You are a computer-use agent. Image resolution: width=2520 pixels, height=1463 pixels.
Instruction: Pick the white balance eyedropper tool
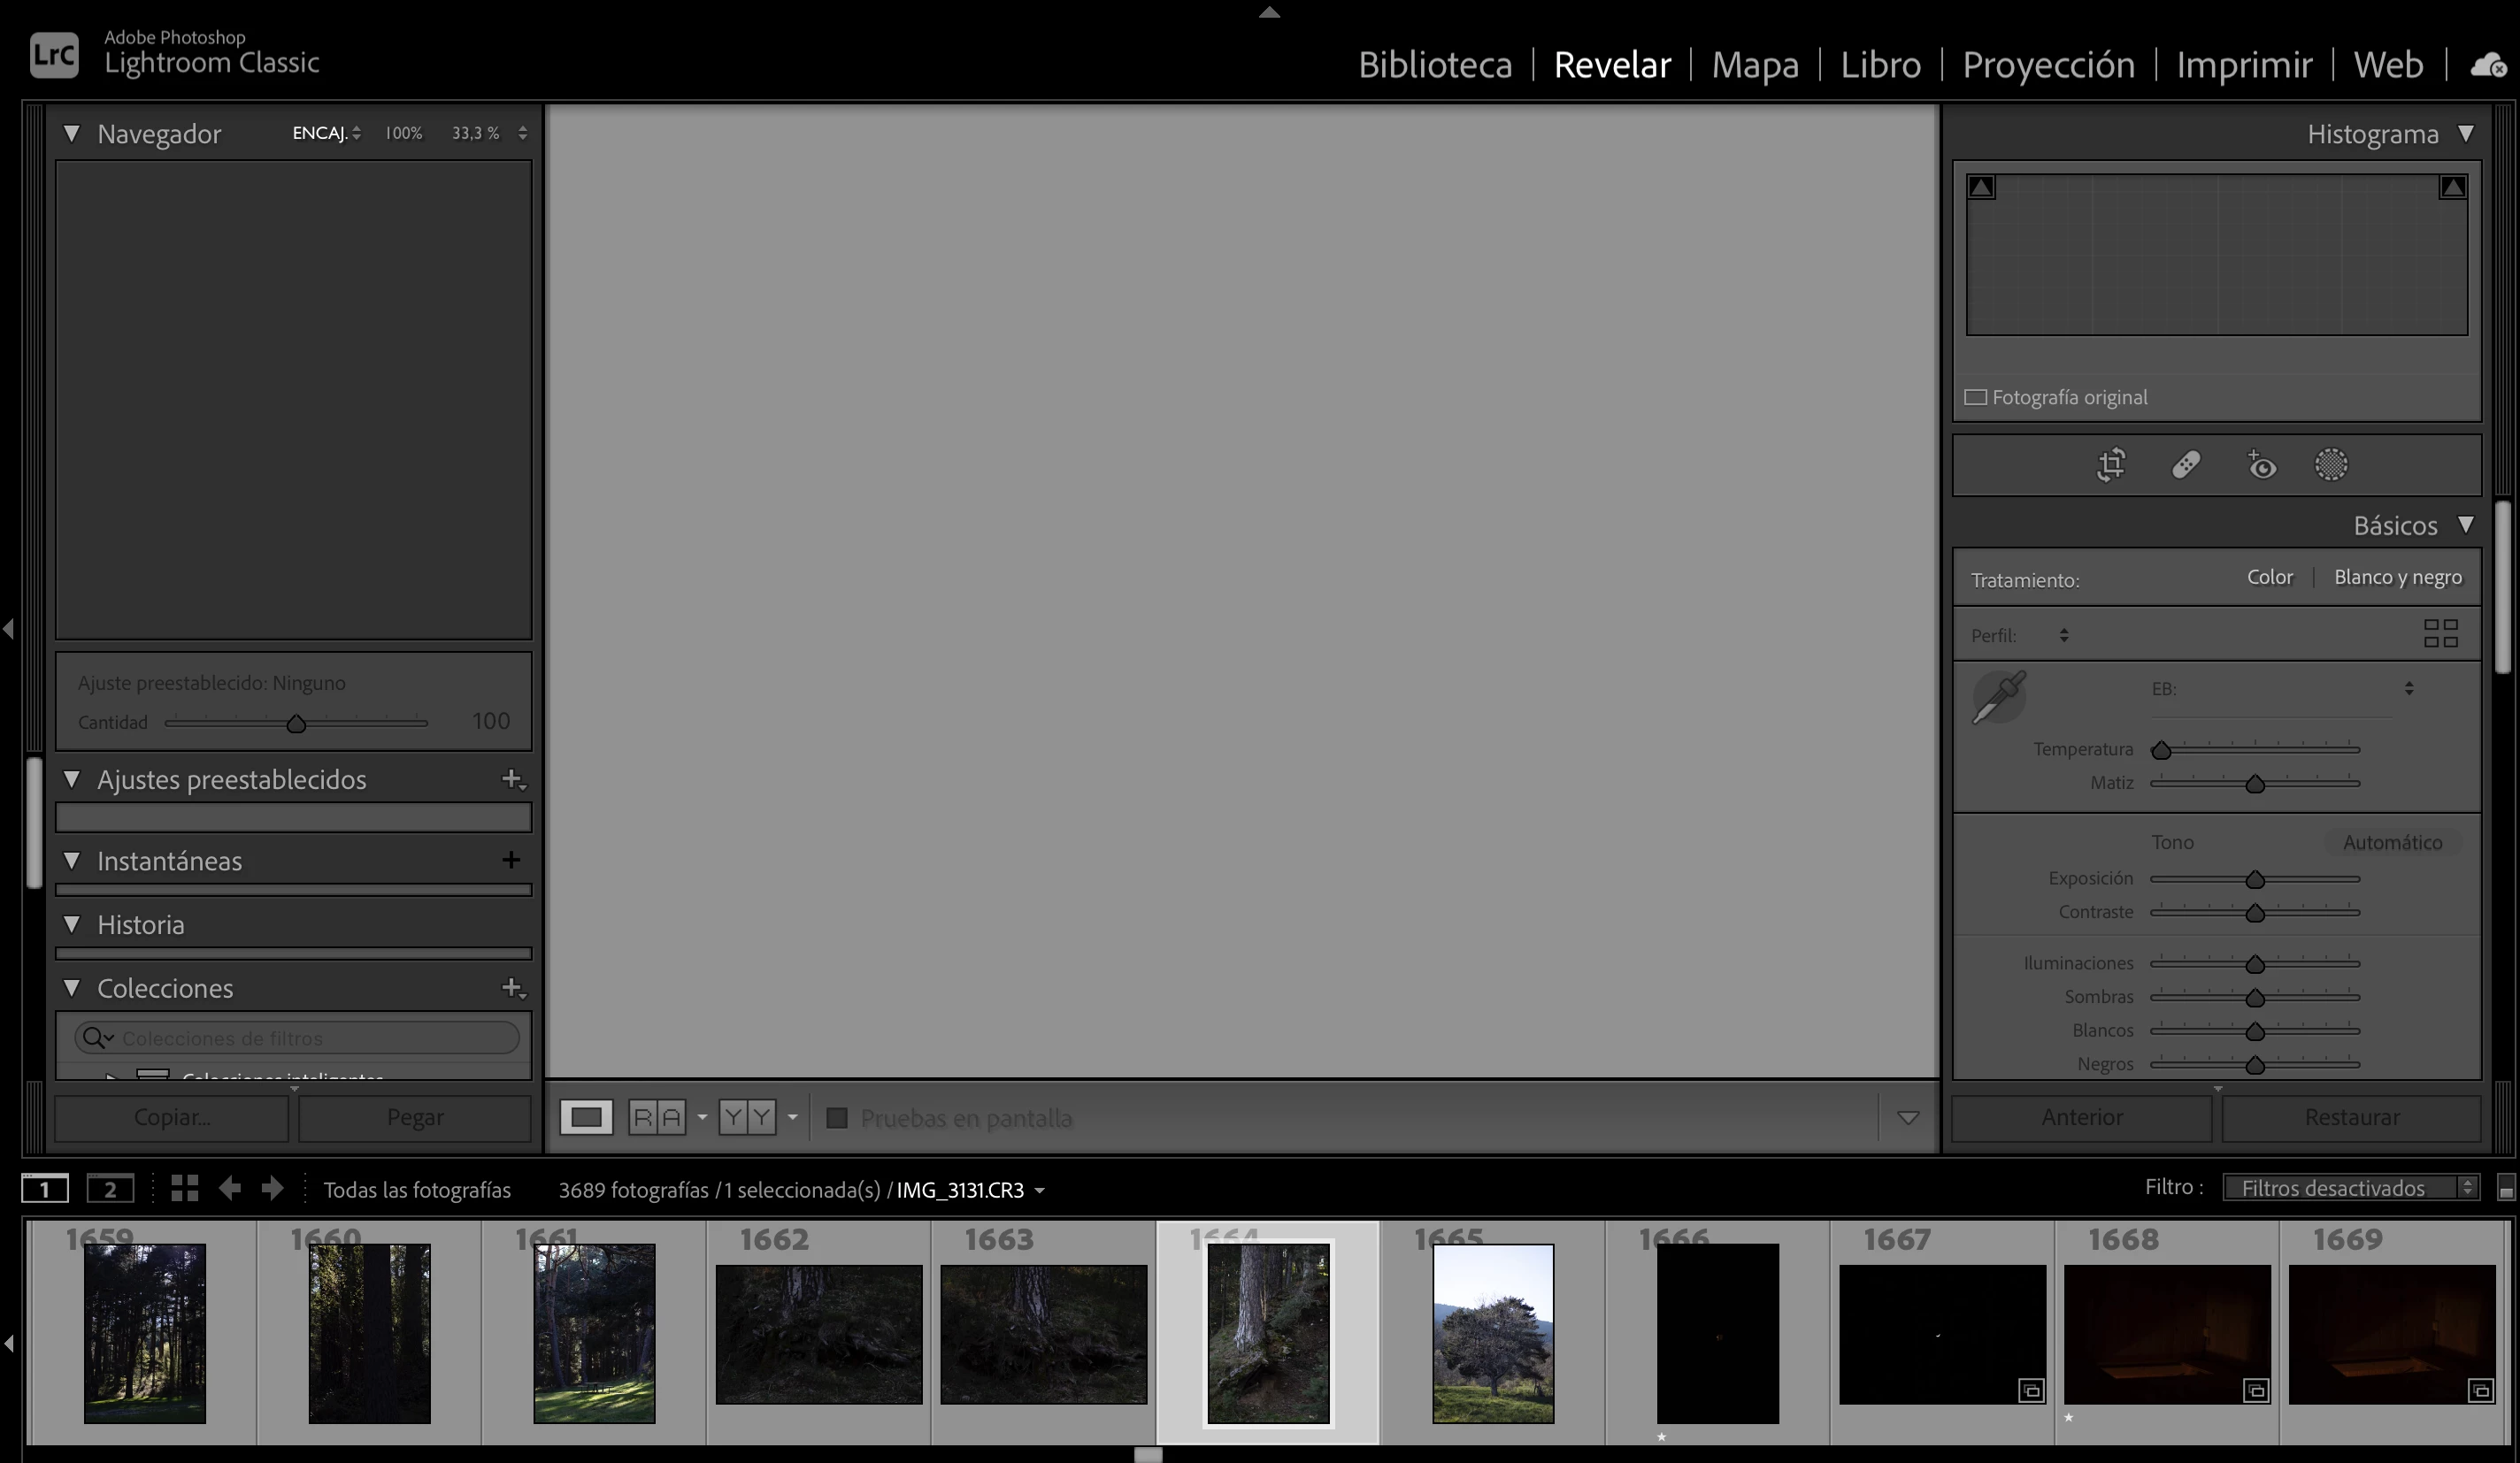coord(1998,698)
